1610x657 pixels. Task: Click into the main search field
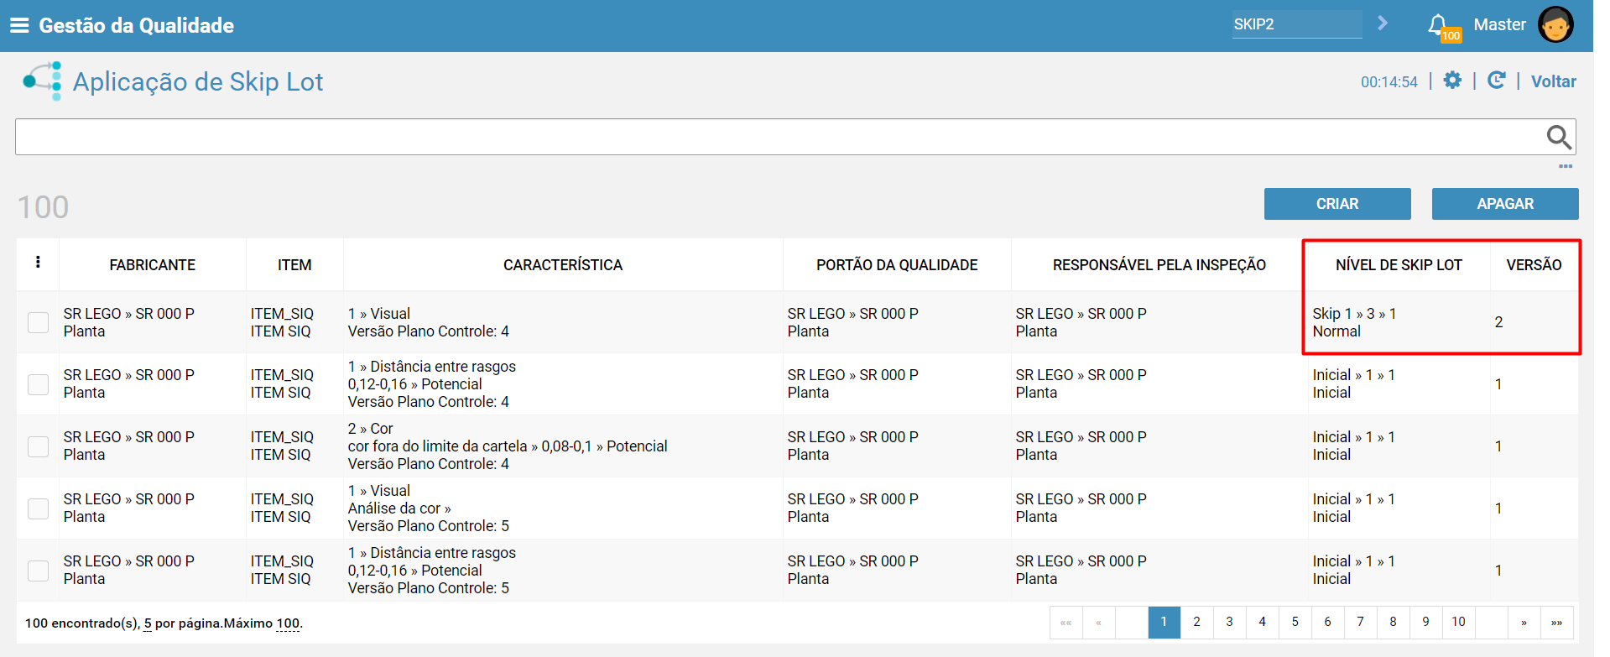pyautogui.click(x=780, y=137)
